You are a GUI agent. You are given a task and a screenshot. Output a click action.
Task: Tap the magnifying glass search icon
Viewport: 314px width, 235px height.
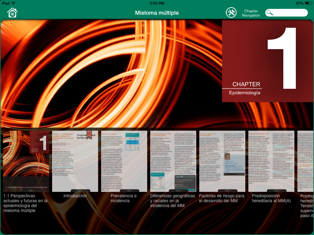(x=270, y=13)
